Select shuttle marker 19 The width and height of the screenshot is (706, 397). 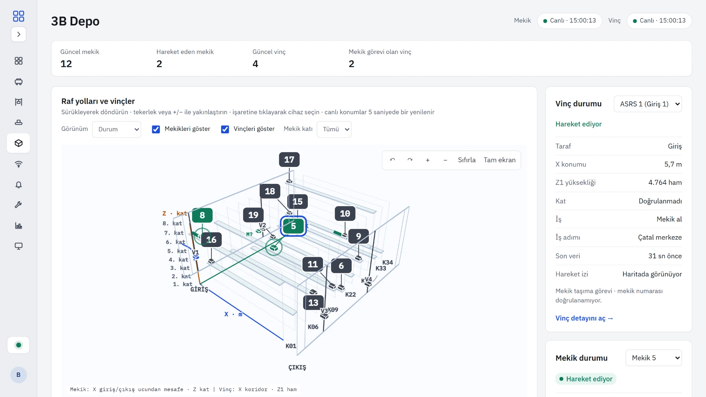253,215
